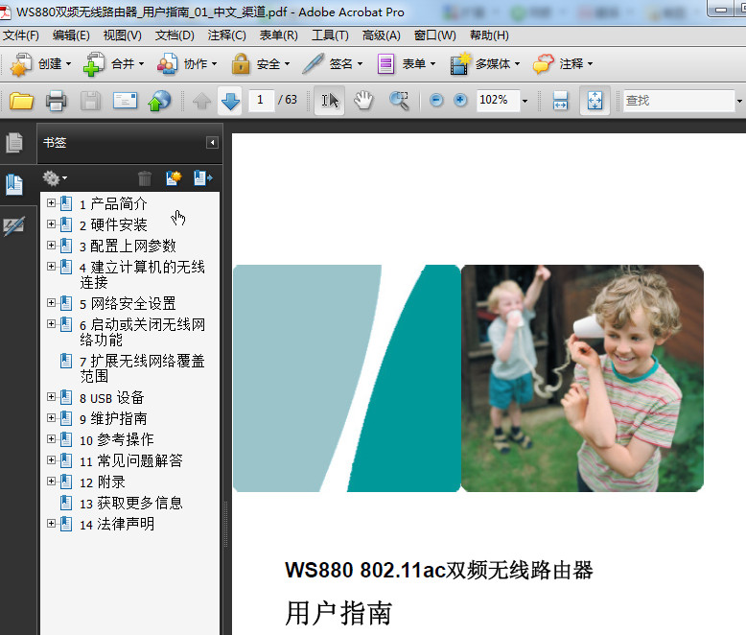Go to bookmark 9 维护指南
The height and width of the screenshot is (635, 746).
(113, 418)
